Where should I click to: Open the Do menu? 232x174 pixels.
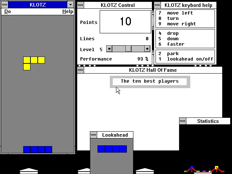7,11
